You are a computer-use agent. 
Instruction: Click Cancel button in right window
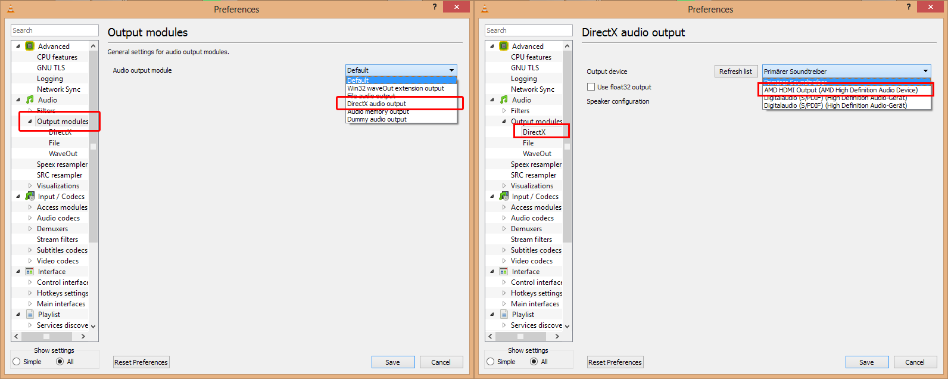click(915, 362)
